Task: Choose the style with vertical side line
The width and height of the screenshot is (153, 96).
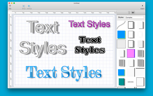Action: click(x=131, y=72)
